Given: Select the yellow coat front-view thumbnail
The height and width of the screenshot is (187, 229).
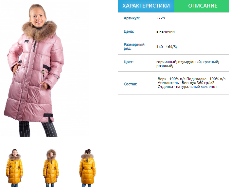Looking at the screenshot, I should point(14,168).
